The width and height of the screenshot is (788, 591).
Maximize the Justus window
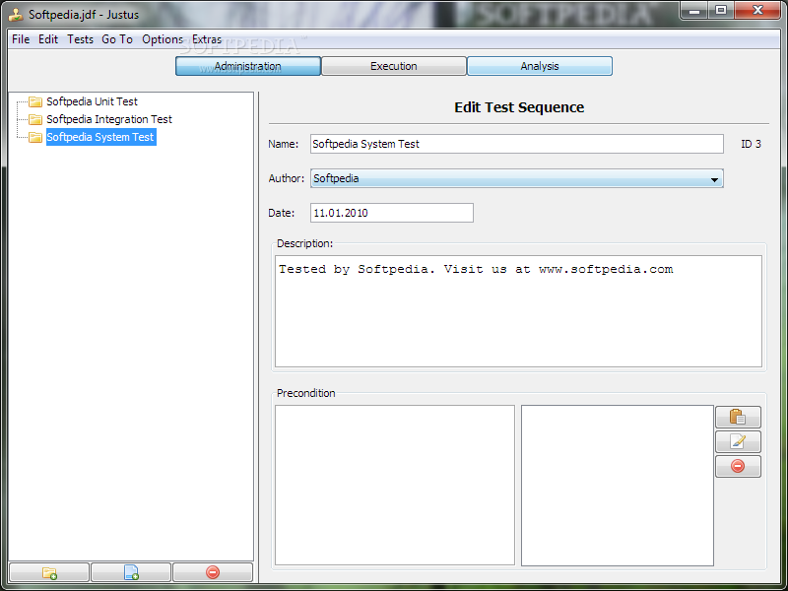coord(721,10)
